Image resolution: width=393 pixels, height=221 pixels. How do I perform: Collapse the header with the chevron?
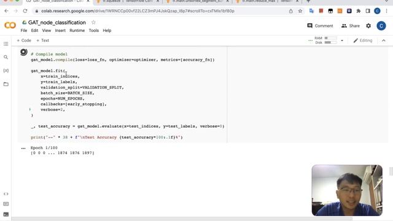coord(383,41)
